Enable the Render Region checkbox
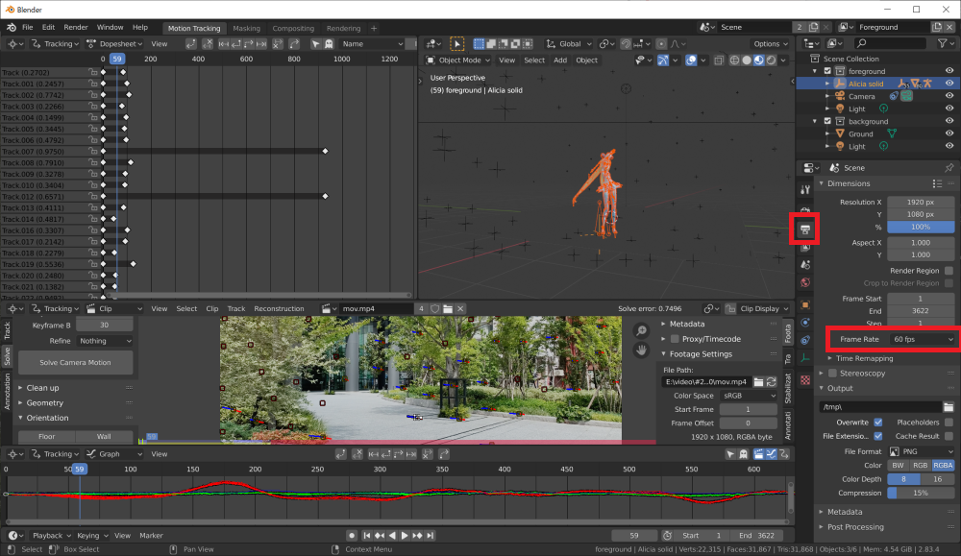 pyautogui.click(x=949, y=271)
